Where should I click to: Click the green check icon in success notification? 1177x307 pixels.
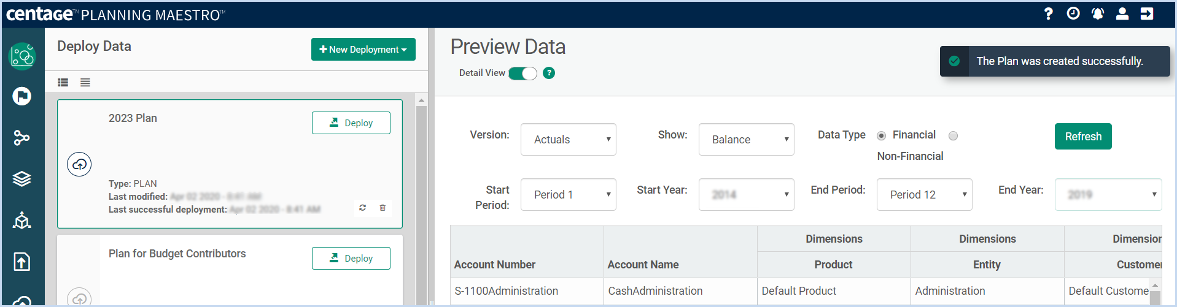[954, 61]
